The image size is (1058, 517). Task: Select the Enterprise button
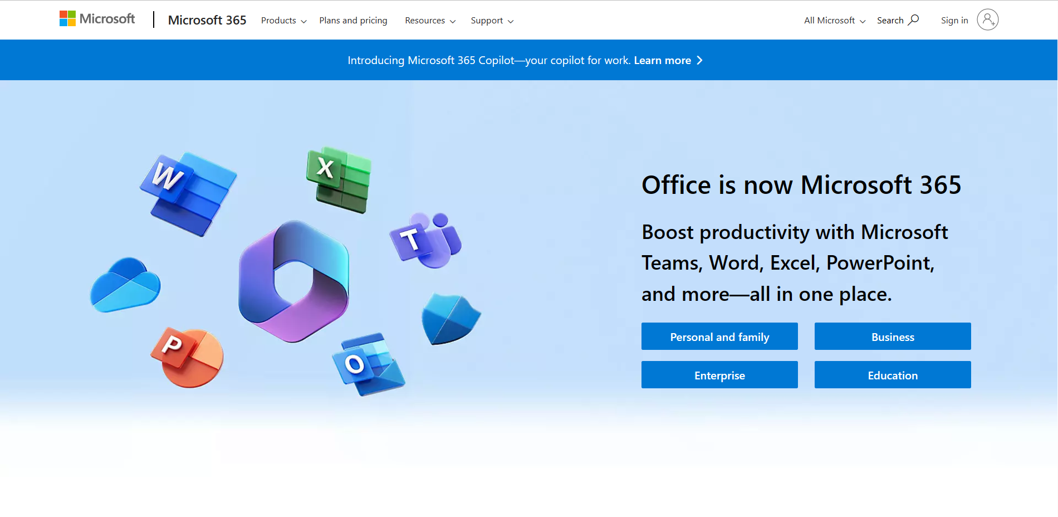click(x=719, y=375)
